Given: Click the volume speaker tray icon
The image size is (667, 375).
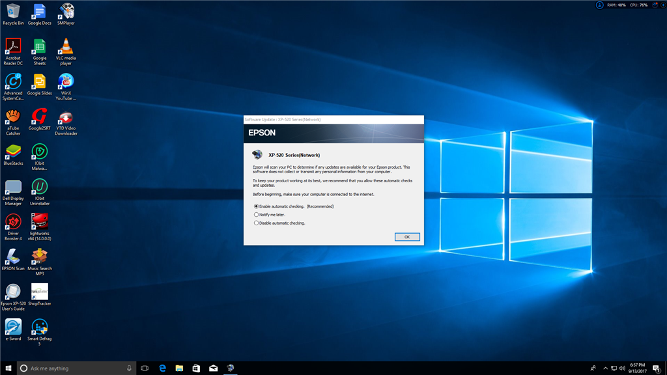Looking at the screenshot, I should [x=622, y=368].
